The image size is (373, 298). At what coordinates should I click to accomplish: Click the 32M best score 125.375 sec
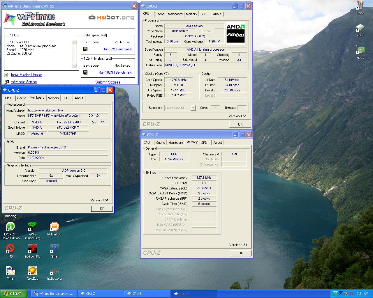point(121,42)
